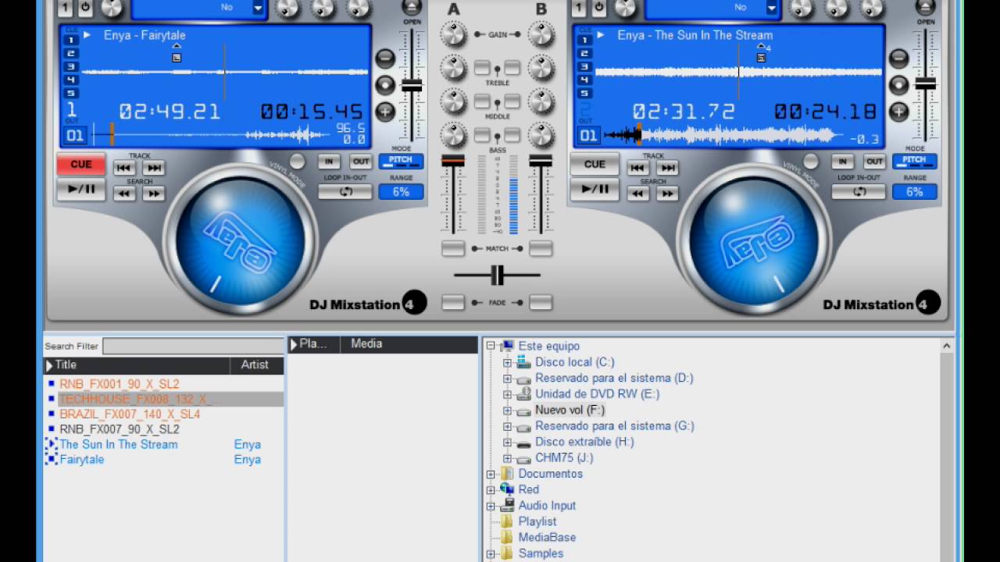Click right deck pitch bend plus button
1000x562 pixels.
tap(899, 112)
